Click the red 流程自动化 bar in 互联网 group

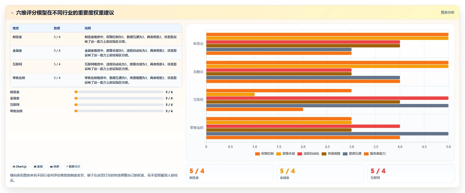tap(327, 98)
